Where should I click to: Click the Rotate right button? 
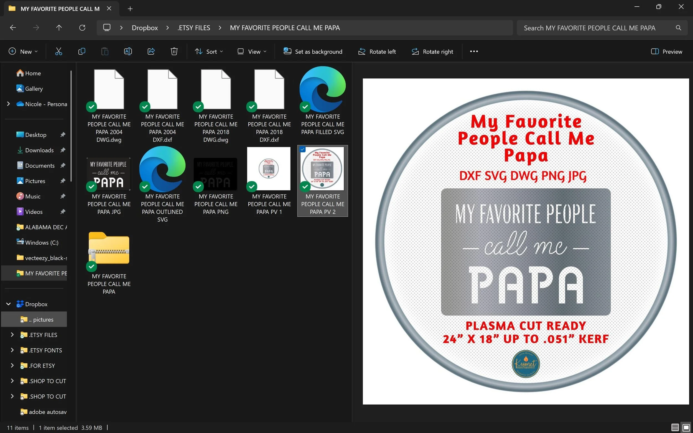[432, 52]
